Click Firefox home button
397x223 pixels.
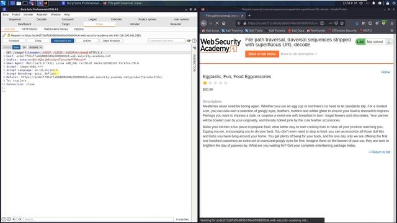pyautogui.click(x=223, y=23)
